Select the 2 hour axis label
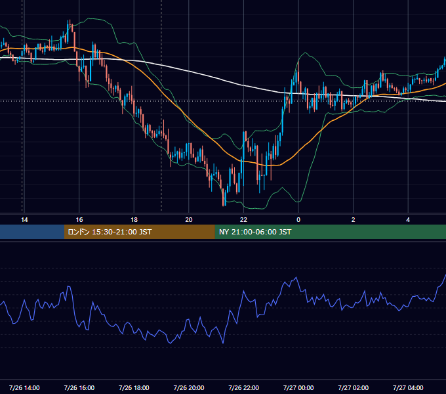This screenshot has height=394, width=446. coord(354,220)
